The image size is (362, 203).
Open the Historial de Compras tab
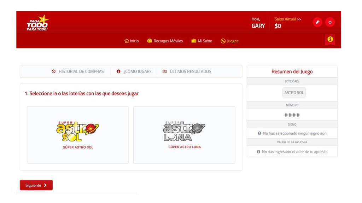(x=81, y=71)
